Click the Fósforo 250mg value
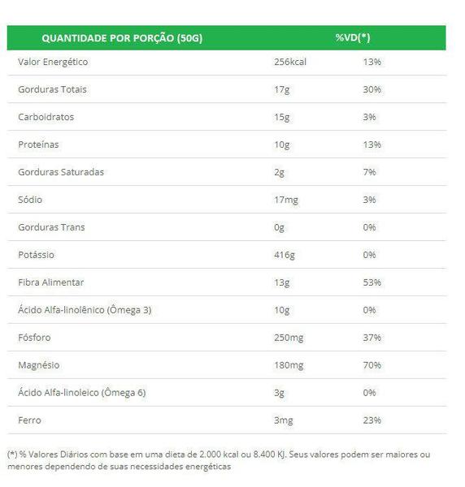The height and width of the screenshot is (487, 465). [x=289, y=338]
